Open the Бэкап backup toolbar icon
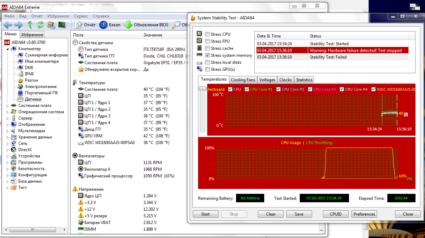 click(x=103, y=25)
